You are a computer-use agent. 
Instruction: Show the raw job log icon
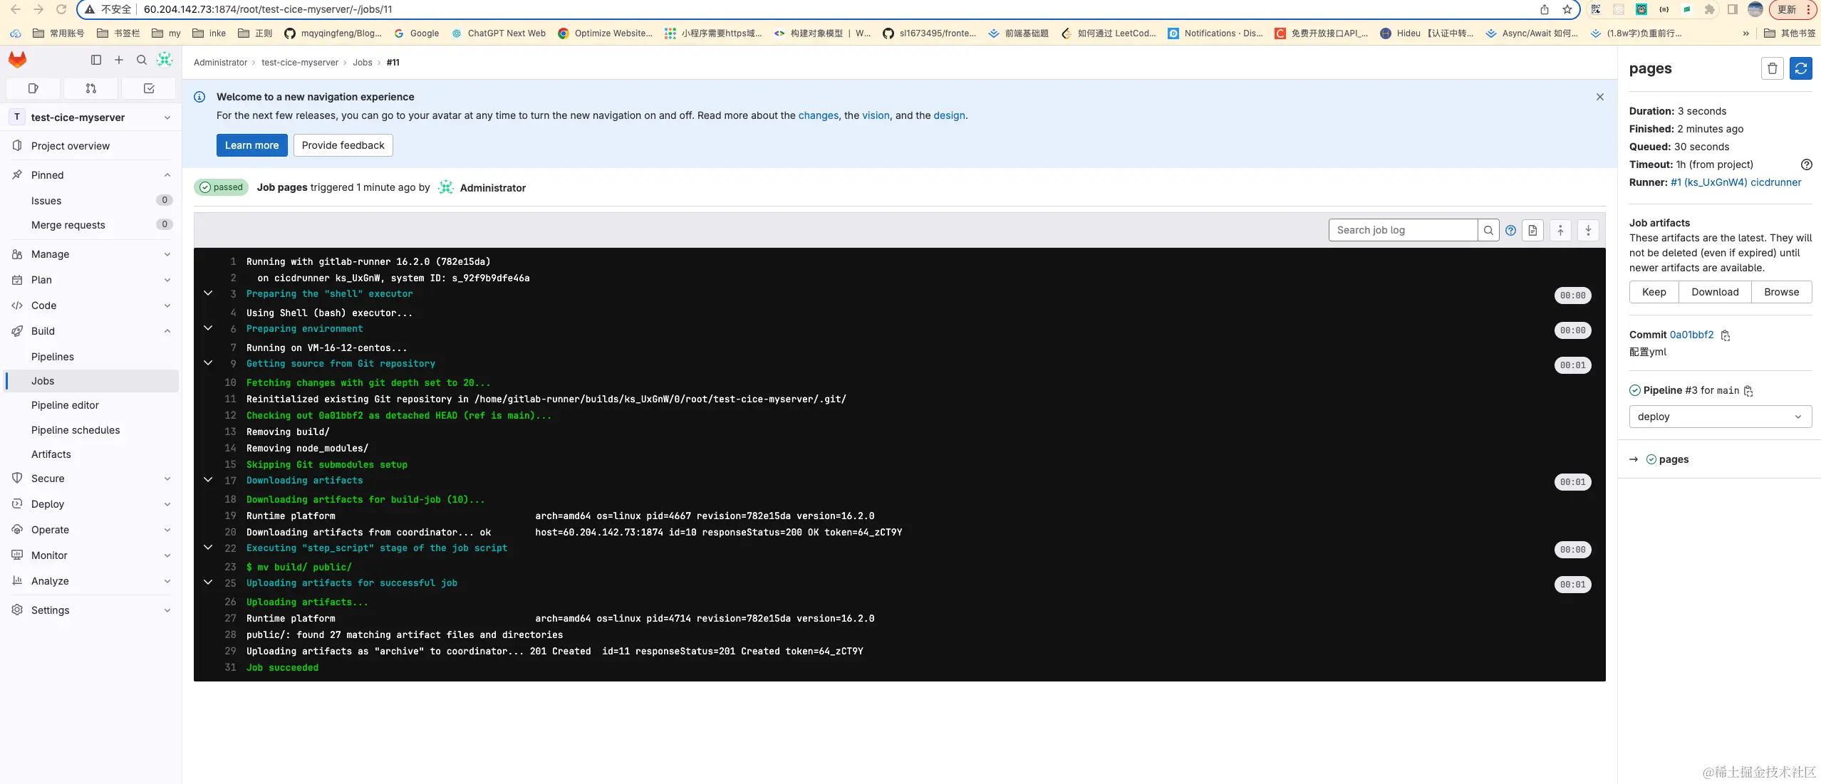[1532, 230]
